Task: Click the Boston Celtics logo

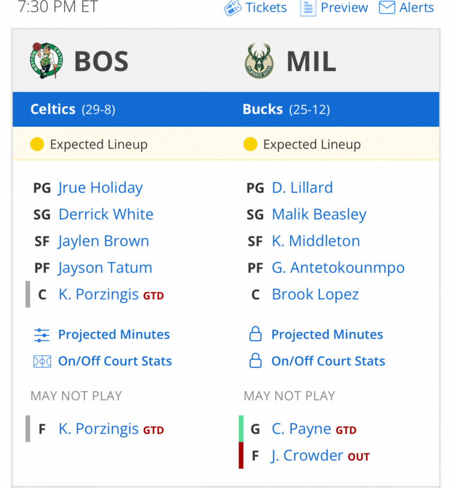Action: (46, 61)
